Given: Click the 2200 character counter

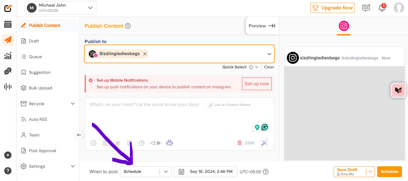Looking at the screenshot, I should pos(250,143).
